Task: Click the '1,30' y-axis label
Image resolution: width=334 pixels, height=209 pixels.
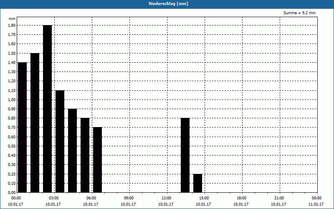Action: pos(12,71)
